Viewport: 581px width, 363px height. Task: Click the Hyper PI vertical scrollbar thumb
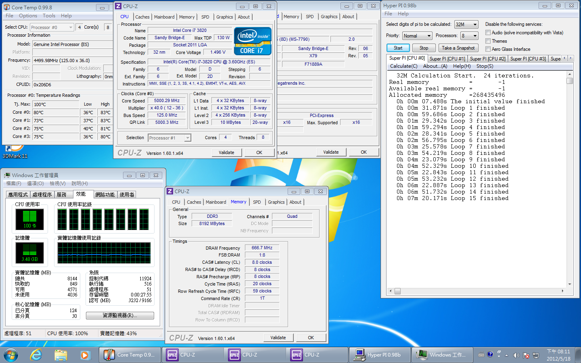570,81
